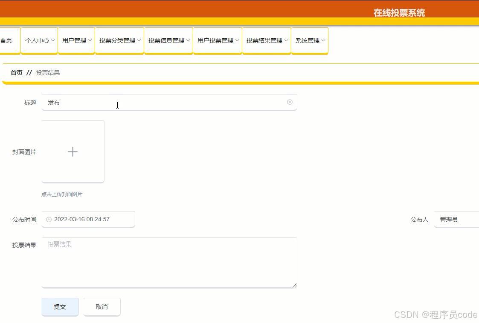Click the 封面图片 field label

pos(24,152)
